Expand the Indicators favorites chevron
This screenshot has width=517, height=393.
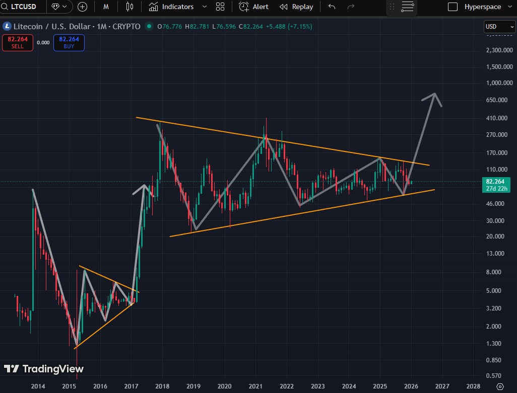[x=205, y=7]
